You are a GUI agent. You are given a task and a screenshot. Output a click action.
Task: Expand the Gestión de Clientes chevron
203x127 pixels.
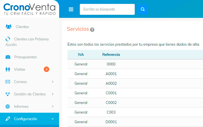pyautogui.click(x=53, y=94)
